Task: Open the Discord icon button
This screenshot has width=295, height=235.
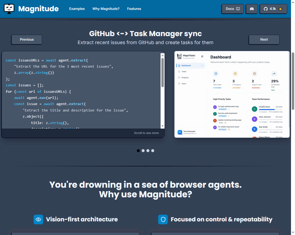Action: (x=252, y=9)
